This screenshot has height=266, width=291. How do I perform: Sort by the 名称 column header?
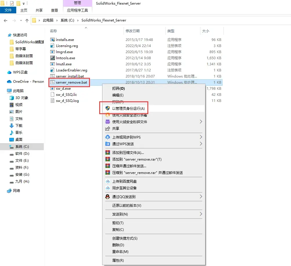point(53,31)
